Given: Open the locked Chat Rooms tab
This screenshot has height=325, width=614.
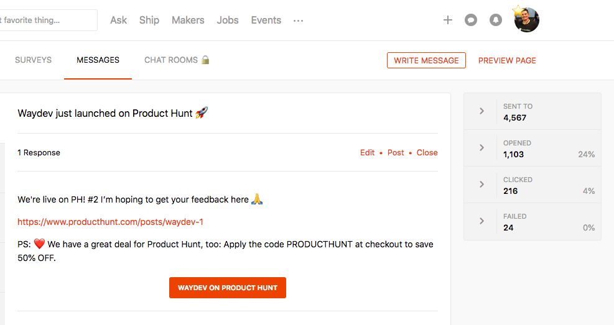Looking at the screenshot, I should point(177,60).
